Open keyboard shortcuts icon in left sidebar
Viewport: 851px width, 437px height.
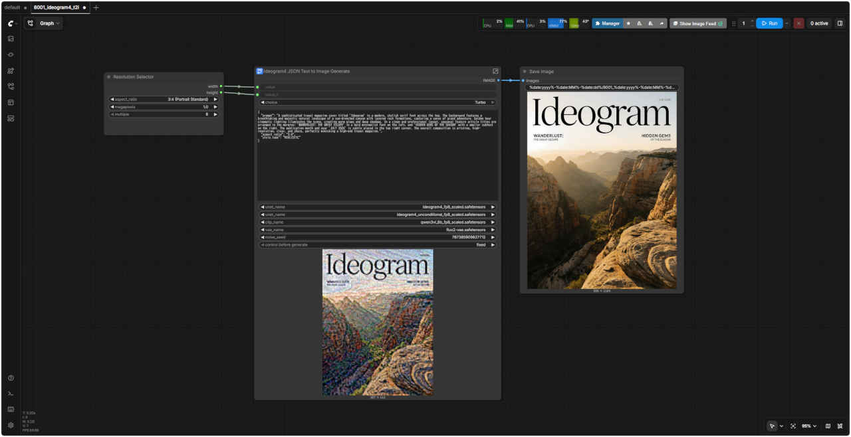click(11, 409)
